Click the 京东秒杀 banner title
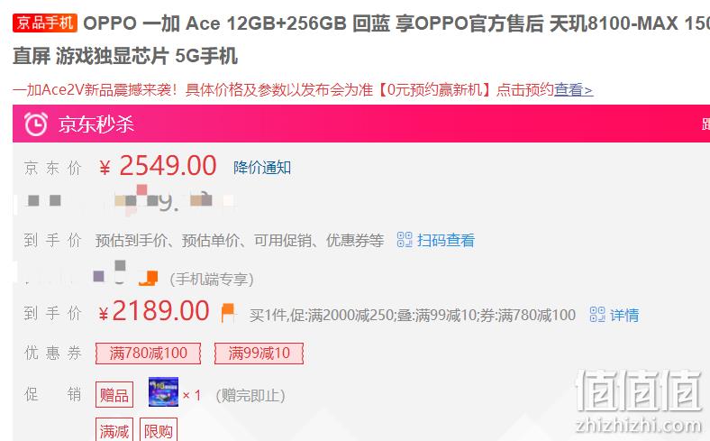710x441 pixels. coord(96,124)
